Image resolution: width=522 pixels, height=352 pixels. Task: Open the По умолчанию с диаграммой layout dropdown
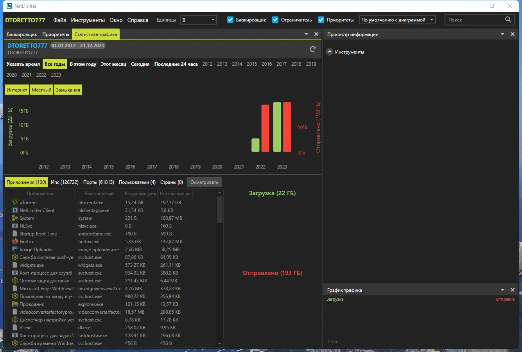pos(398,20)
